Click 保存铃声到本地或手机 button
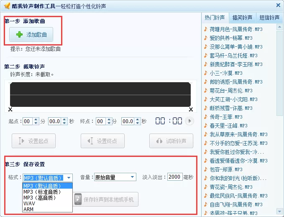Viewport: 284px width, 217px height. 106,199
